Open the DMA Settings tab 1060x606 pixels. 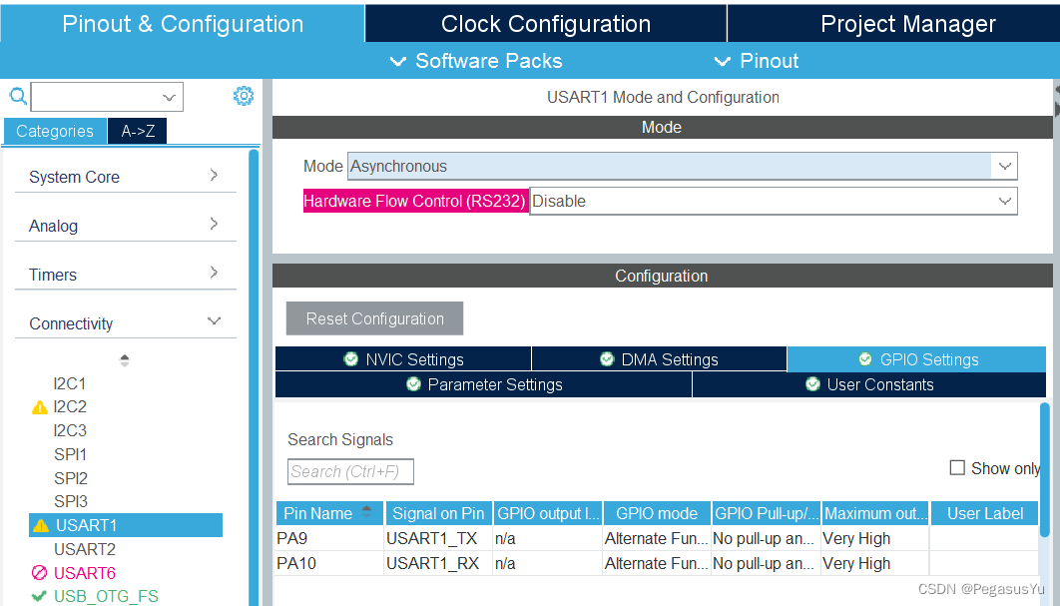pos(659,359)
